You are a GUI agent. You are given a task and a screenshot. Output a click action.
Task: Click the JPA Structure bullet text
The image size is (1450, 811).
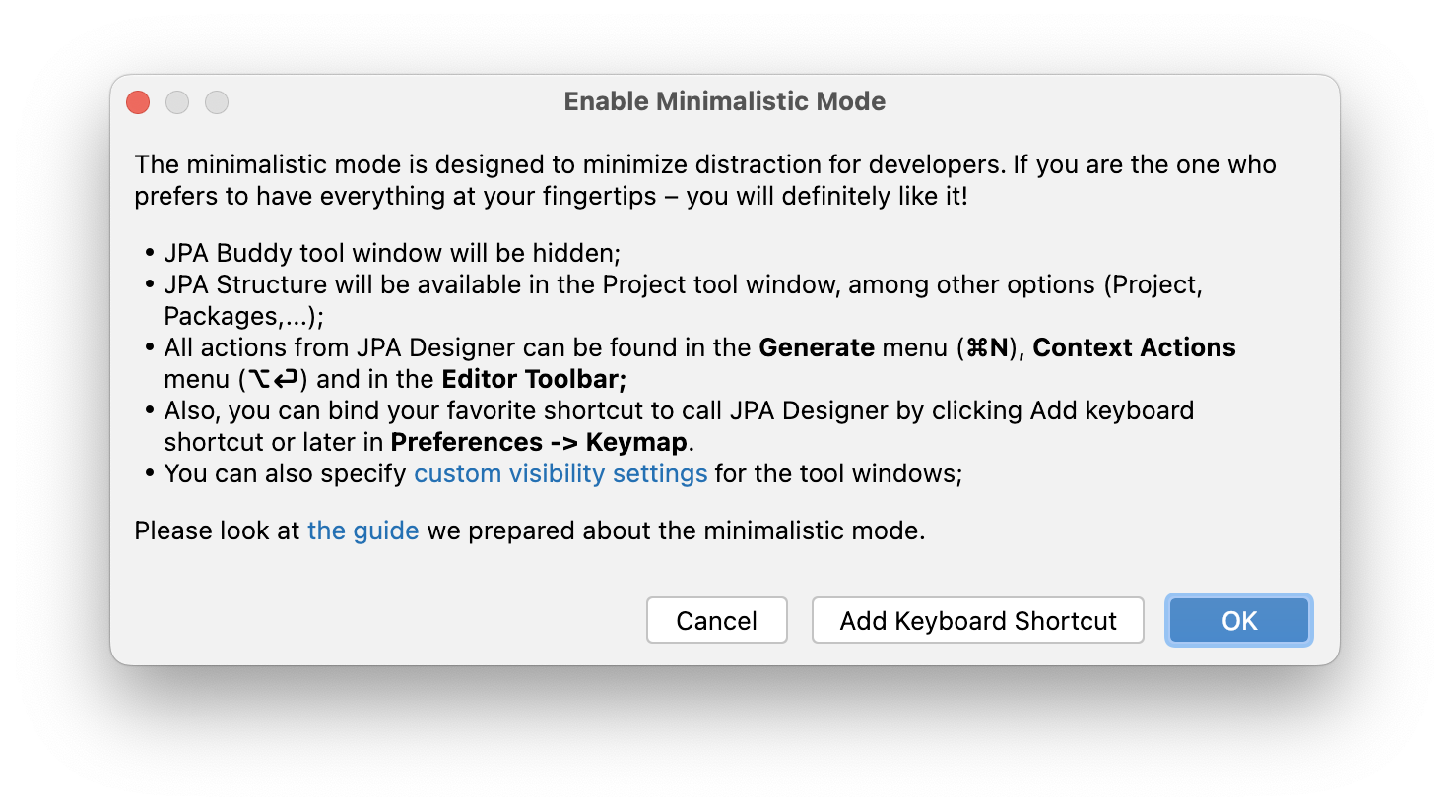pyautogui.click(x=682, y=284)
